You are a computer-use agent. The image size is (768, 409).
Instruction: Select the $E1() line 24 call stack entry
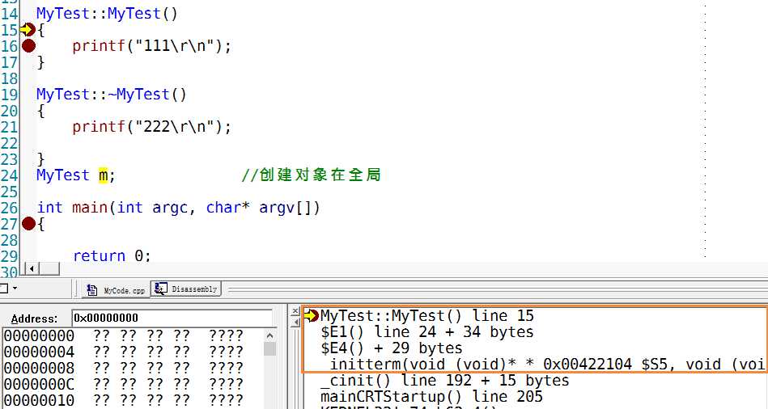(x=427, y=332)
